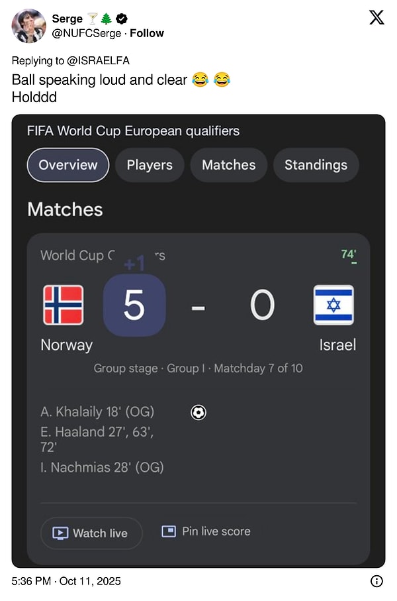397x601 pixels.
Task: Click the X logo icon
Action: tap(376, 18)
